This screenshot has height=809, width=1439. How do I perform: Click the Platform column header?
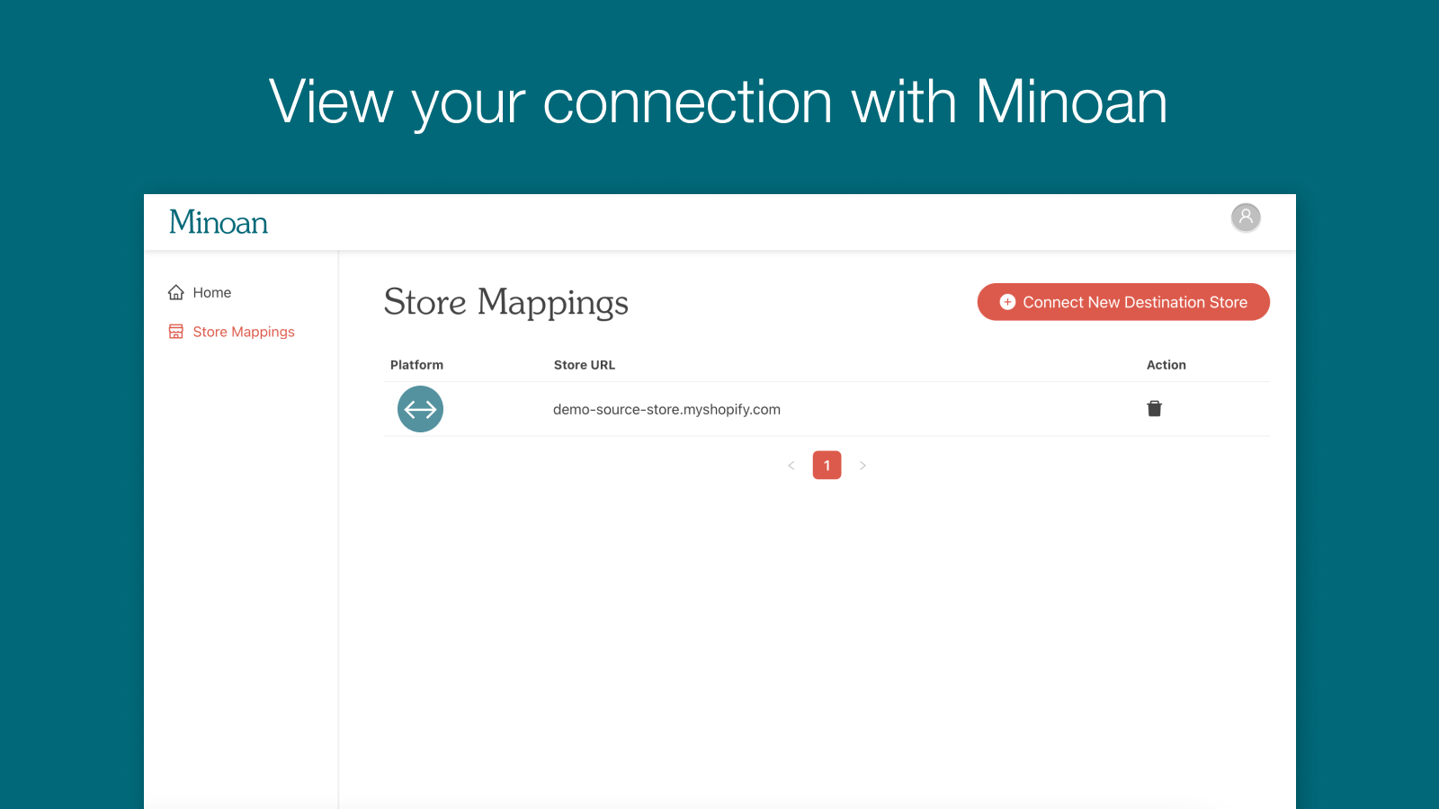(416, 365)
